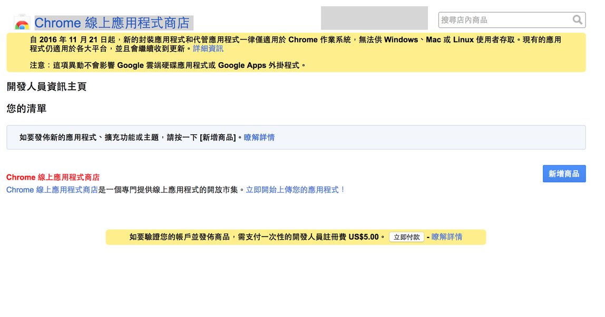Open the 詳細資訊 link in the yellow notice

pos(208,48)
